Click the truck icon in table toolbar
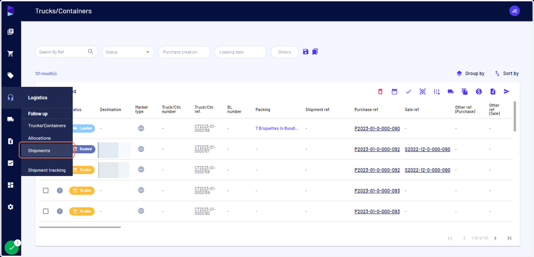This screenshot has width=534, height=257. pyautogui.click(x=451, y=91)
